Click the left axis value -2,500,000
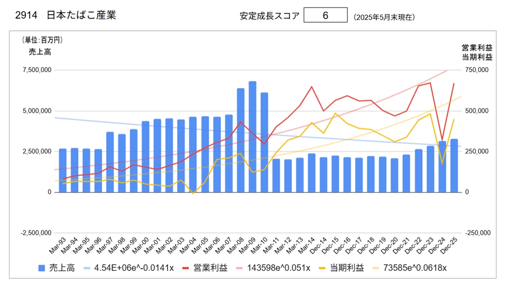505x288 pixels. coord(36,233)
